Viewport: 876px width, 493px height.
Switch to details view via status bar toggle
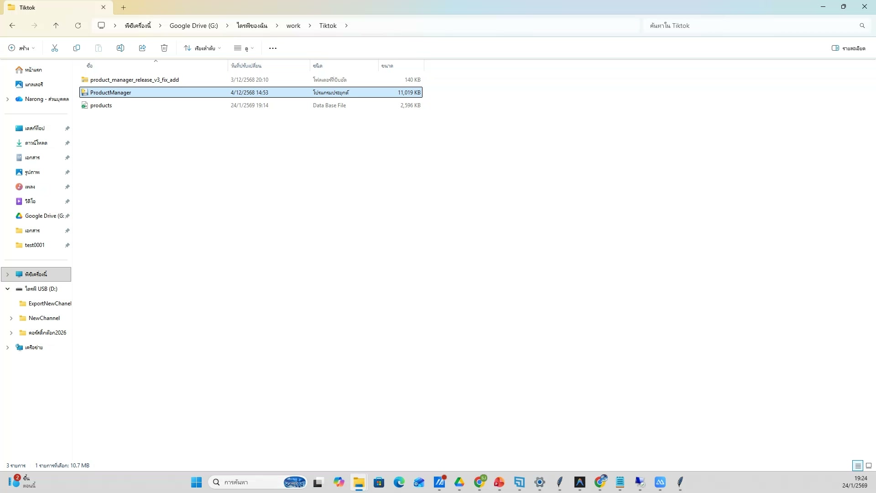point(857,465)
